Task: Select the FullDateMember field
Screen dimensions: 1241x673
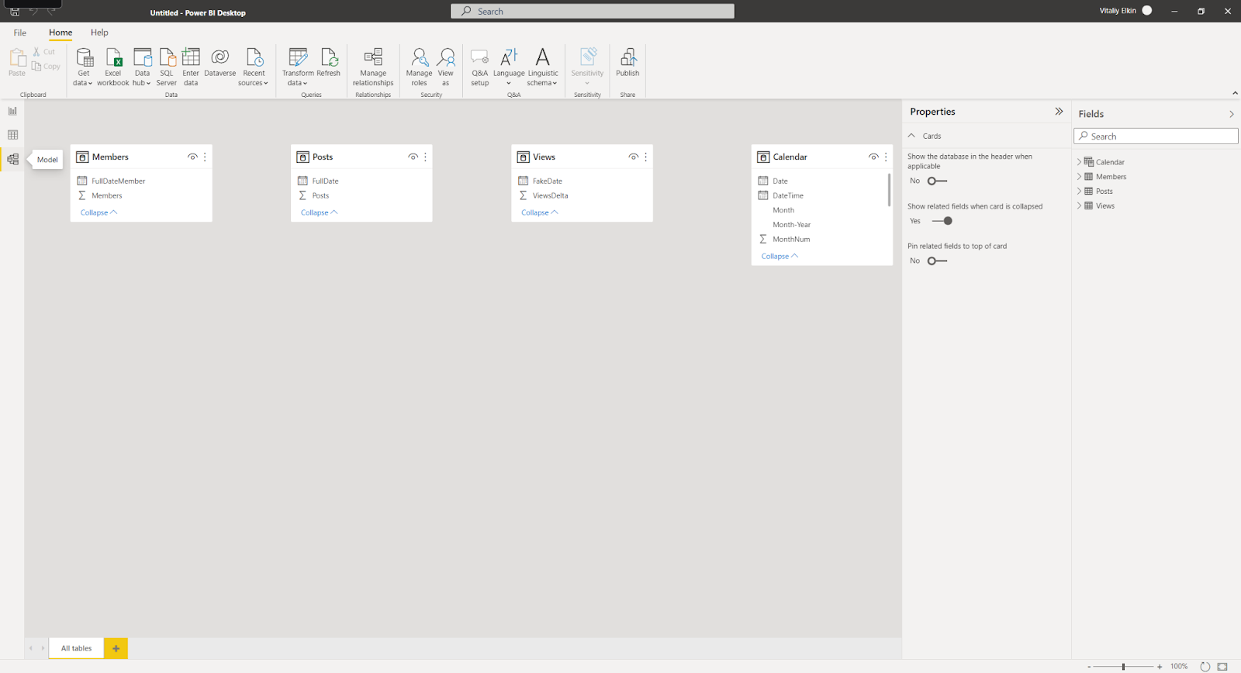Action: point(118,181)
